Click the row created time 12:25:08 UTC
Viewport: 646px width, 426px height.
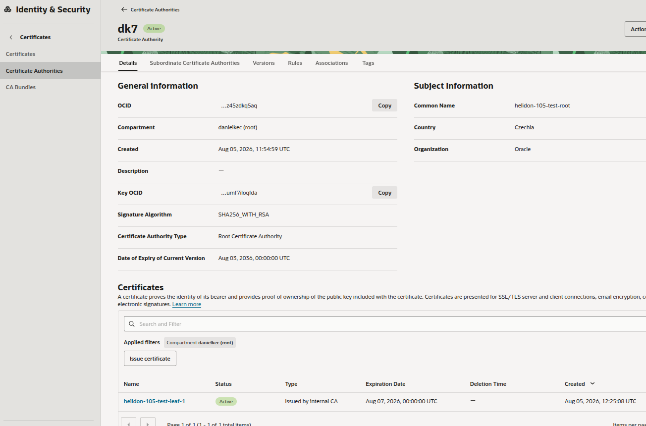[600, 401]
